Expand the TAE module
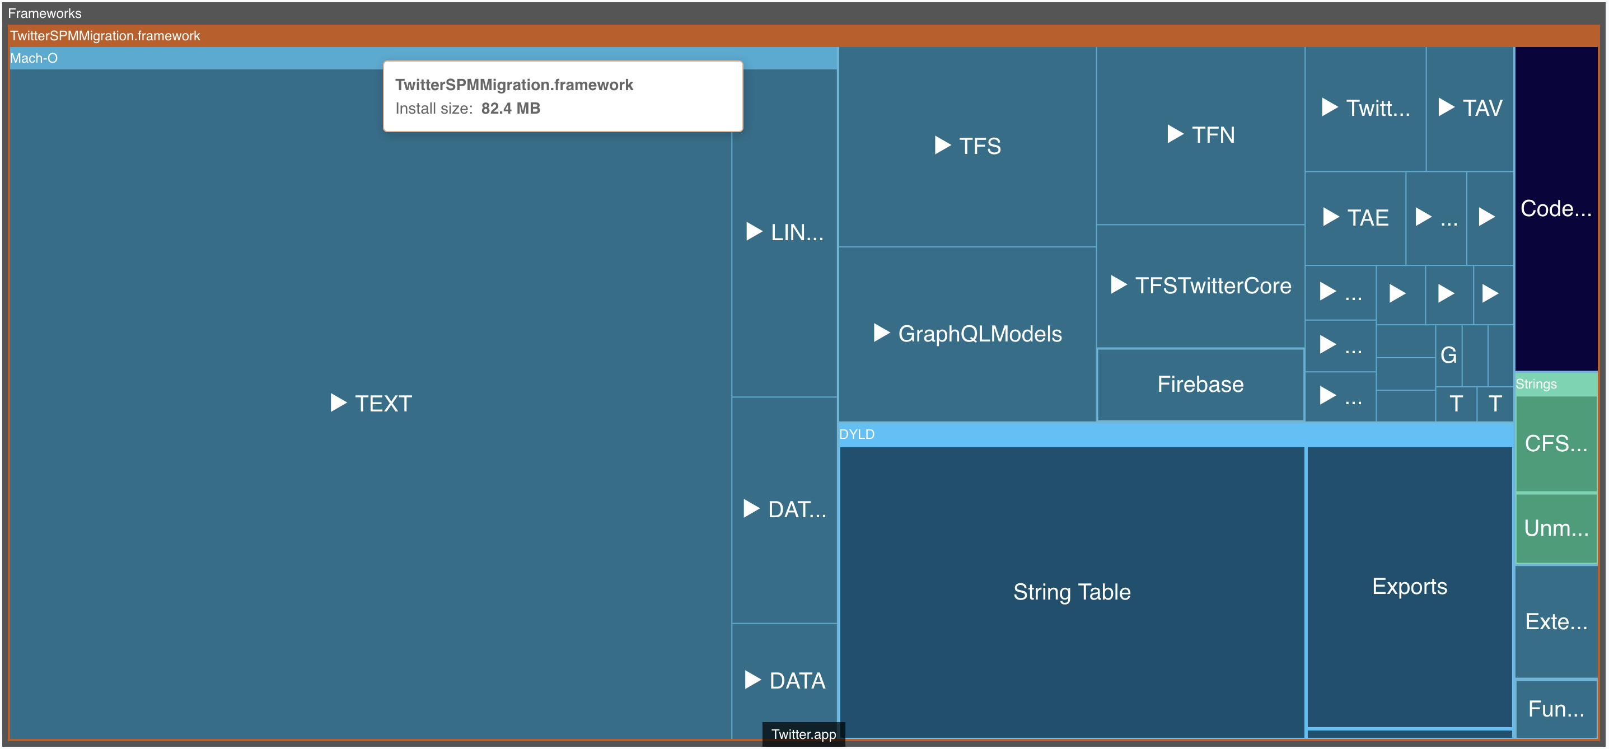Screen dimensions: 1609x749 pos(1331,217)
